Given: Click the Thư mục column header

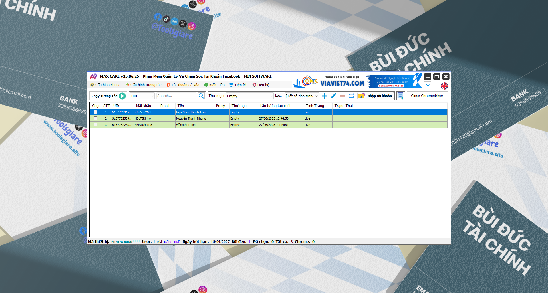Looking at the screenshot, I should tap(244, 106).
